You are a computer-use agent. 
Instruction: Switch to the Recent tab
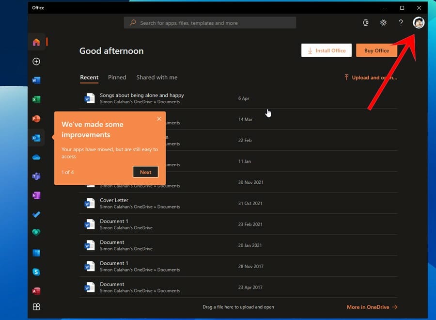coord(89,78)
